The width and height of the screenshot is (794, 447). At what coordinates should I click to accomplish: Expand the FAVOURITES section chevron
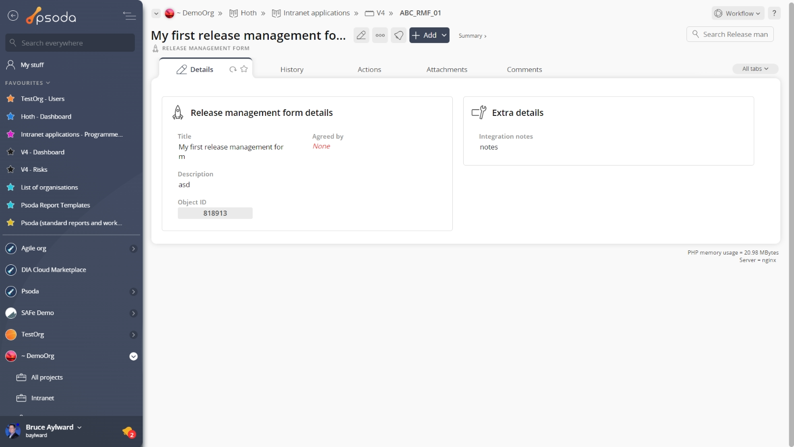click(48, 83)
